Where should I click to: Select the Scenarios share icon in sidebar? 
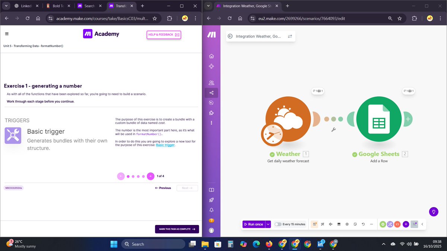[212, 93]
